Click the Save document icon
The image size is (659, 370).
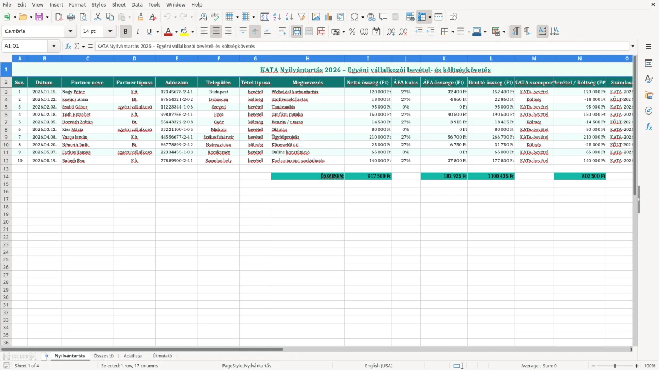point(38,17)
